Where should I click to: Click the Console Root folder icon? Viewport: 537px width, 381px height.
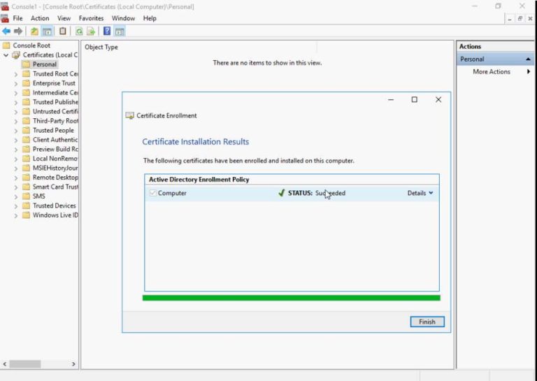coord(6,45)
